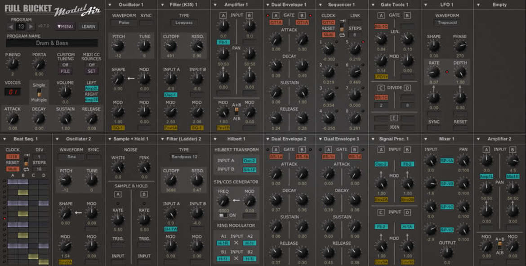
Task: Click the Beat Seq. 1 module title
Action: [x=26, y=139]
